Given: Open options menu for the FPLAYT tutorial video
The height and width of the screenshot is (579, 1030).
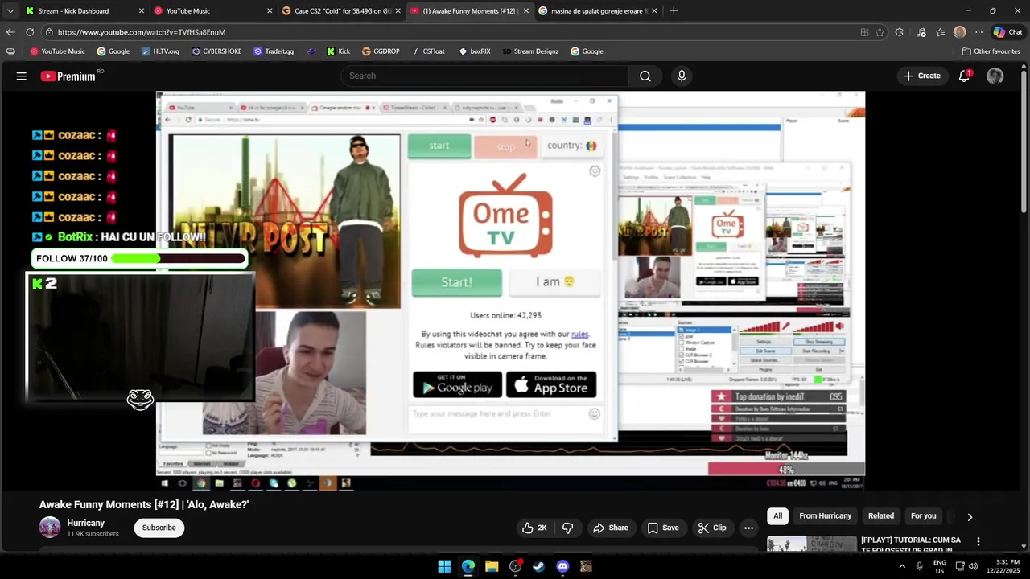Looking at the screenshot, I should click(x=978, y=542).
